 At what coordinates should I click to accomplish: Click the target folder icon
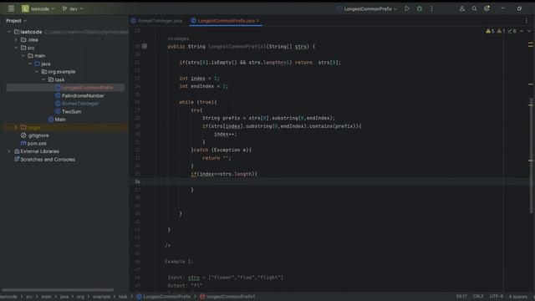pyautogui.click(x=23, y=127)
